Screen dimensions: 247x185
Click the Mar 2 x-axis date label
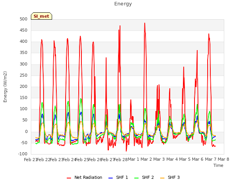(x=146, y=159)
